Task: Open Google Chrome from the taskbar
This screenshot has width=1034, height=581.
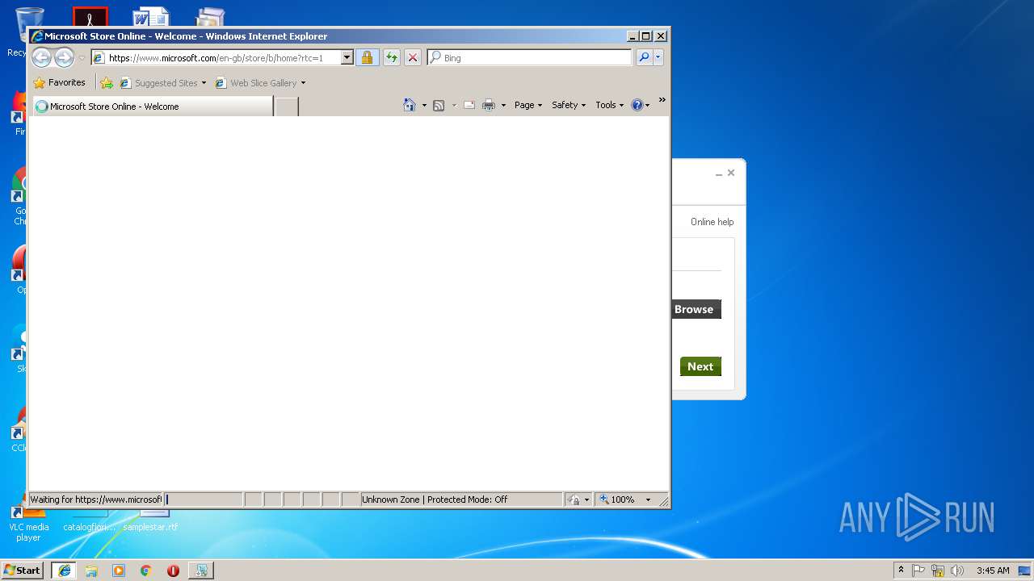Action: (146, 571)
